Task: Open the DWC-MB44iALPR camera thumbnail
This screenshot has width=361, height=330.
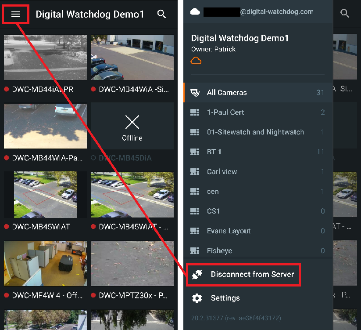Action: [45, 58]
